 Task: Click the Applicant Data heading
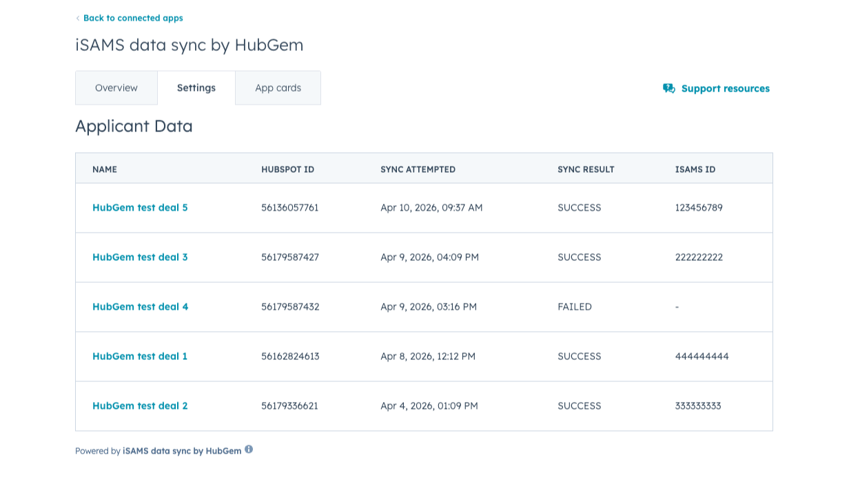tap(134, 126)
